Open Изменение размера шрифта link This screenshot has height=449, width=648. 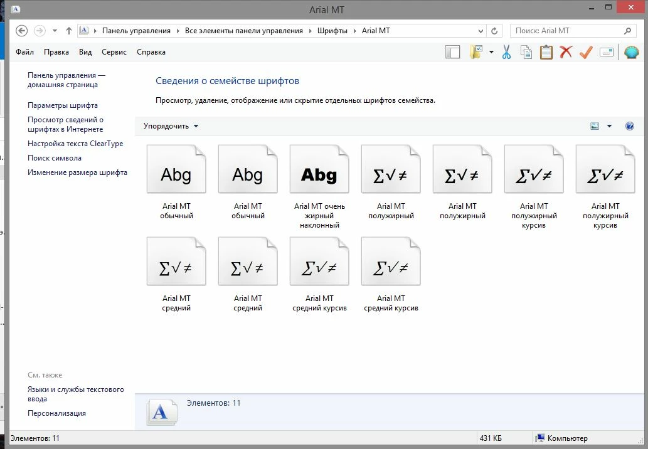[77, 172]
